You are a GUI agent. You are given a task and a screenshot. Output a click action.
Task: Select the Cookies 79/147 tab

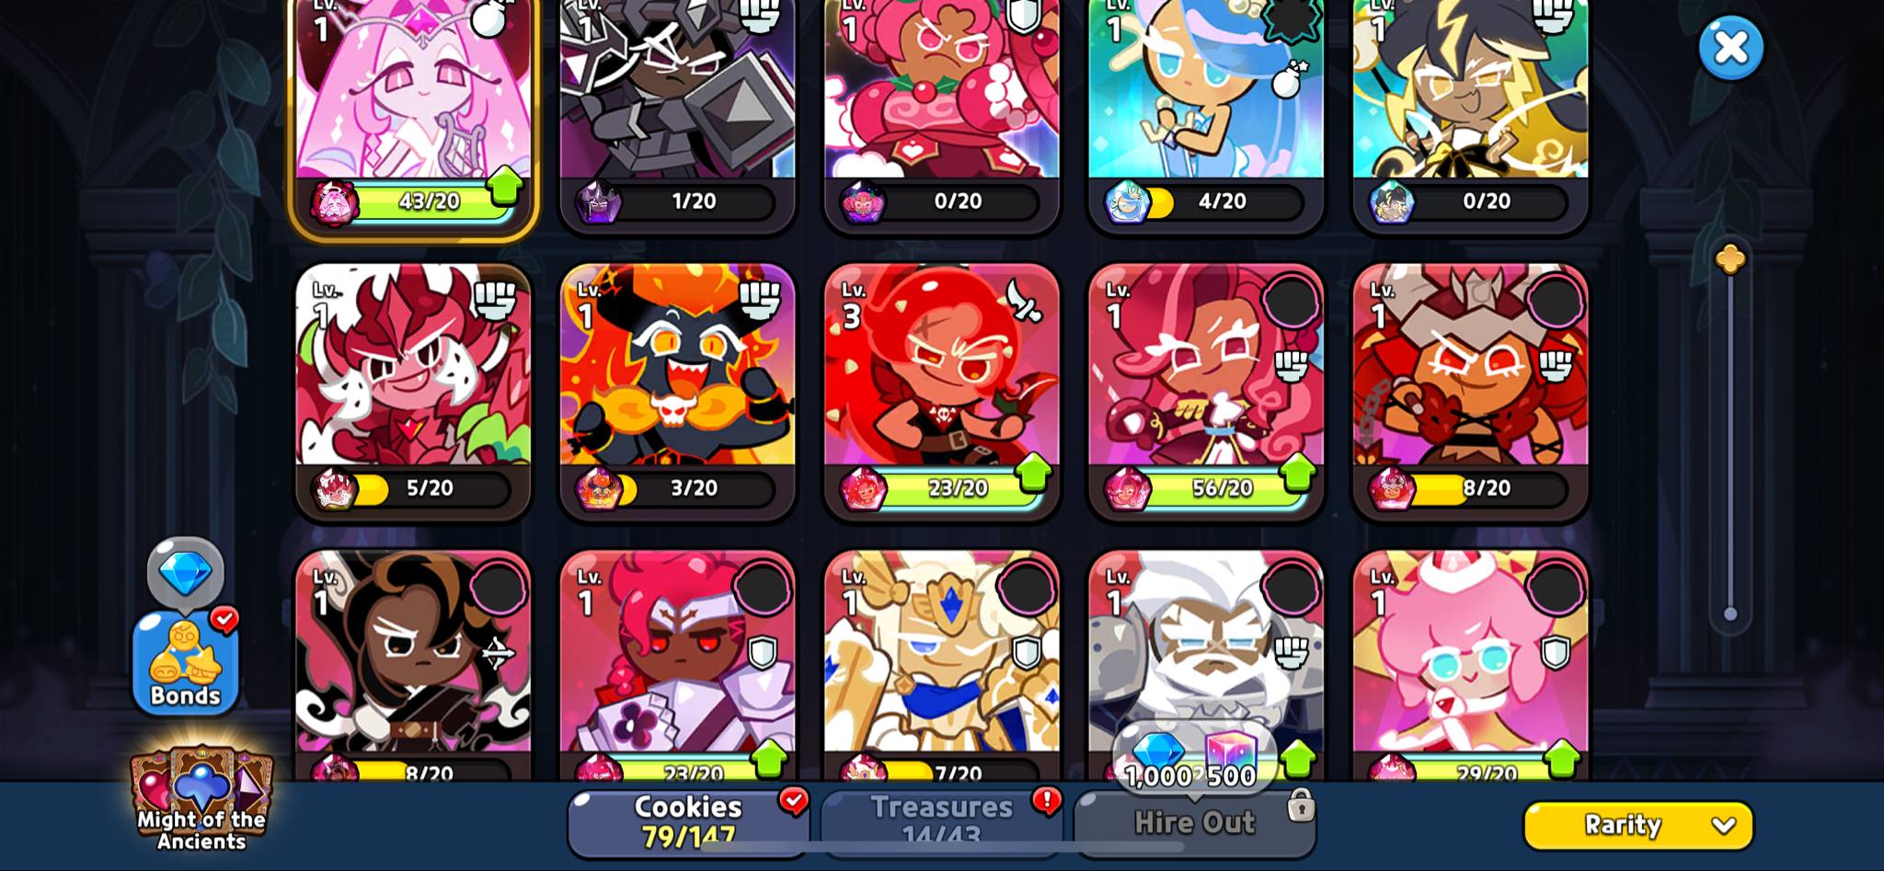click(x=688, y=821)
